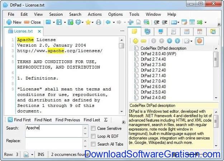Screen dimensions: 224x161
Task: Click the Open file toolbar icon
Action: click(48, 22)
